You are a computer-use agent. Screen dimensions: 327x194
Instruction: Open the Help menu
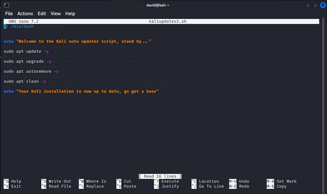[x=70, y=14]
